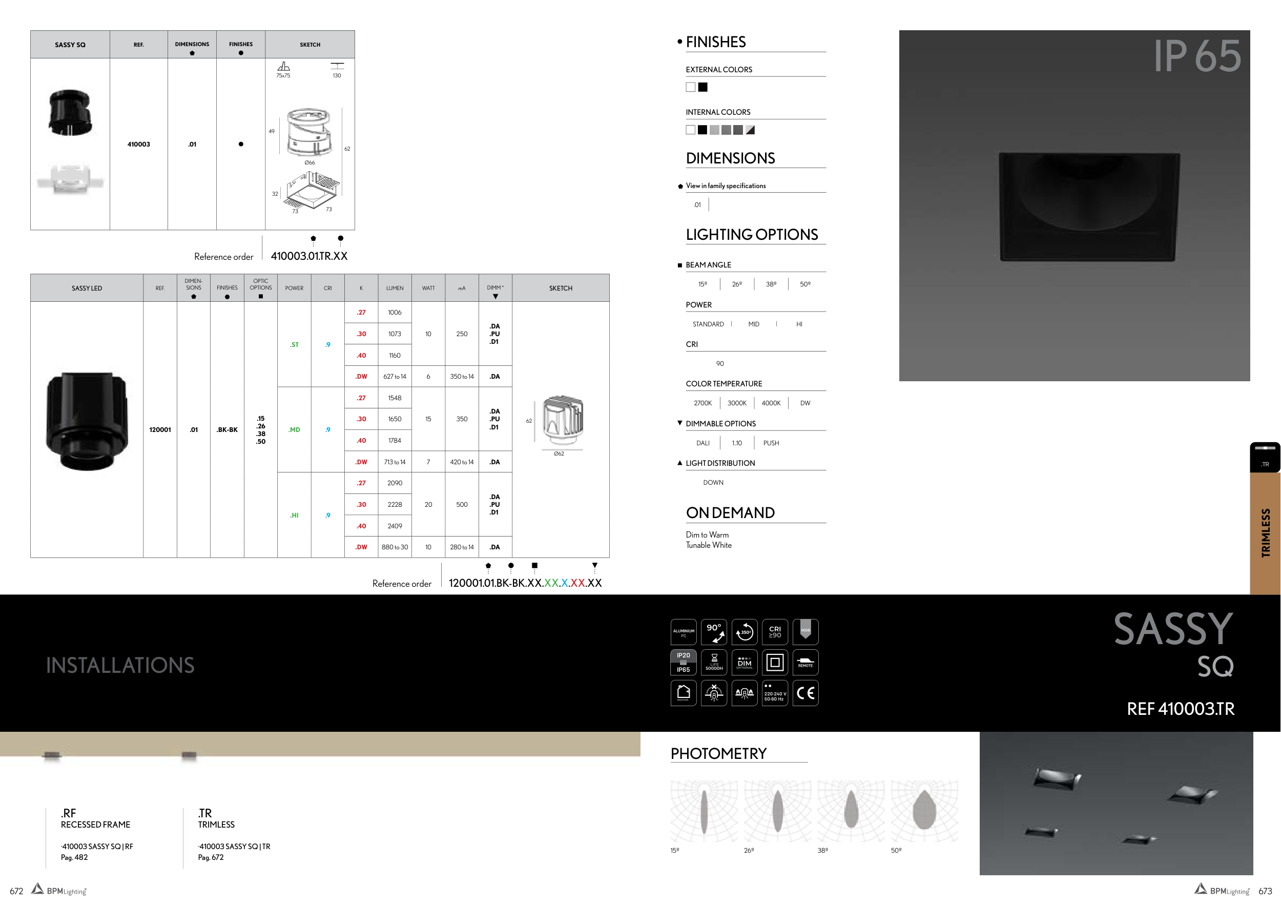1281x906 pixels.
Task: Click the IP20/IP65 protection icon
Action: click(x=684, y=662)
